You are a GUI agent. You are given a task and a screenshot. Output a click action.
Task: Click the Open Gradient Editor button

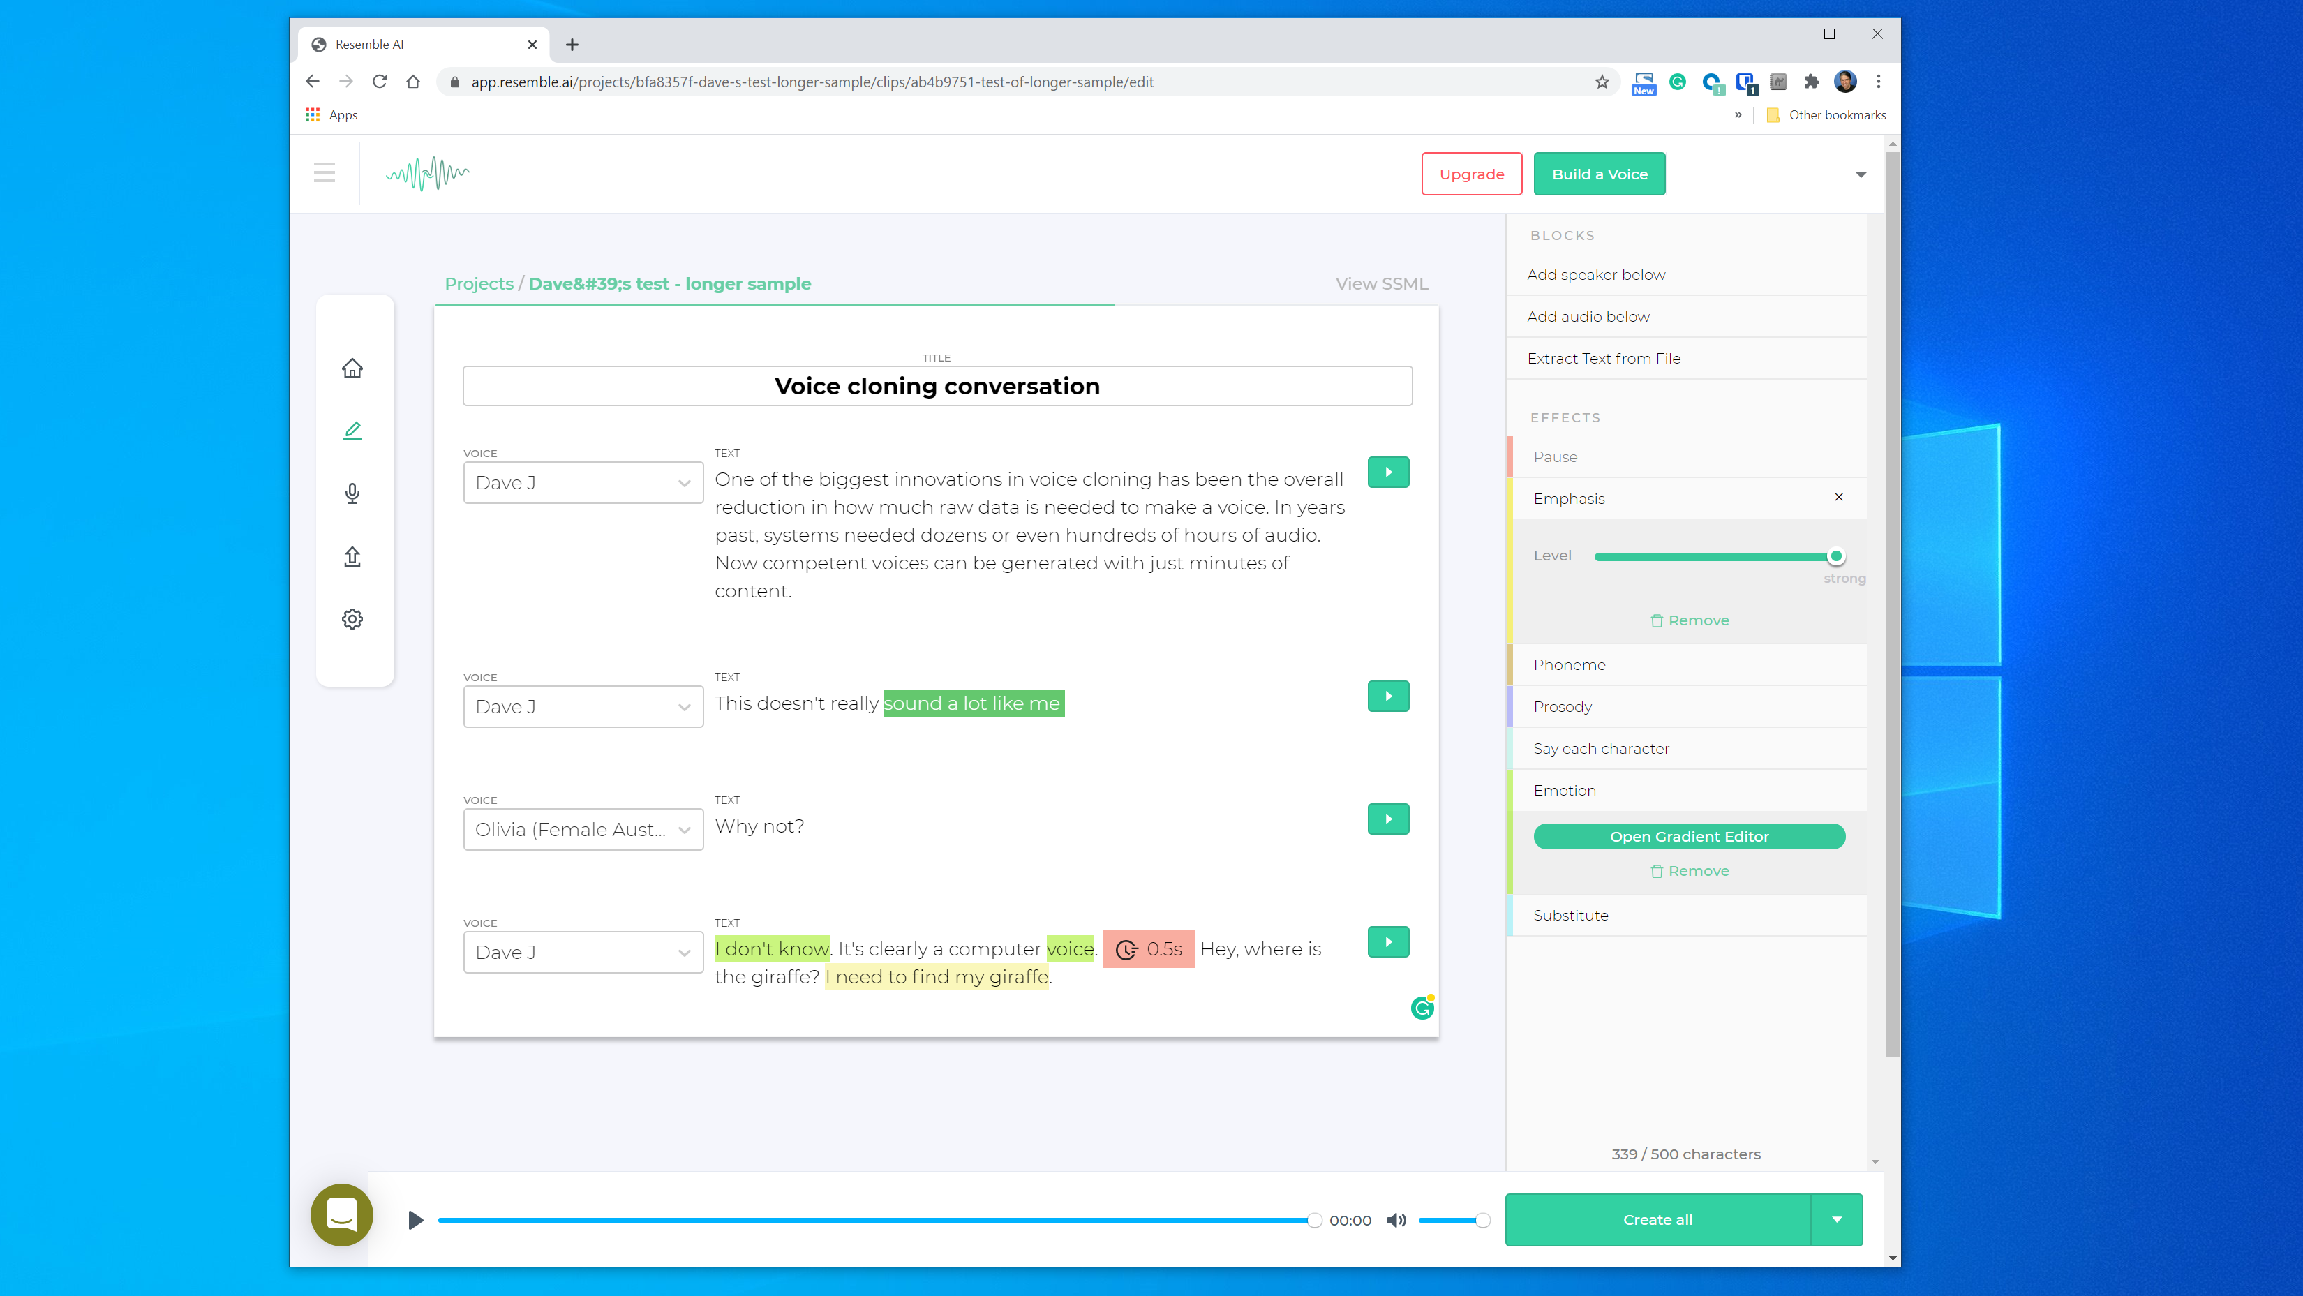[1689, 837]
